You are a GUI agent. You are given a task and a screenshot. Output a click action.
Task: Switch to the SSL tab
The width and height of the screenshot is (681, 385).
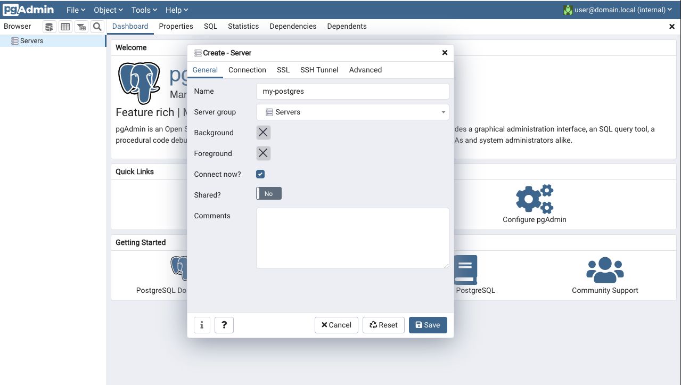[x=283, y=70]
